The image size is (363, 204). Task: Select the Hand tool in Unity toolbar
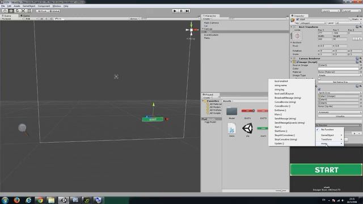5,11
